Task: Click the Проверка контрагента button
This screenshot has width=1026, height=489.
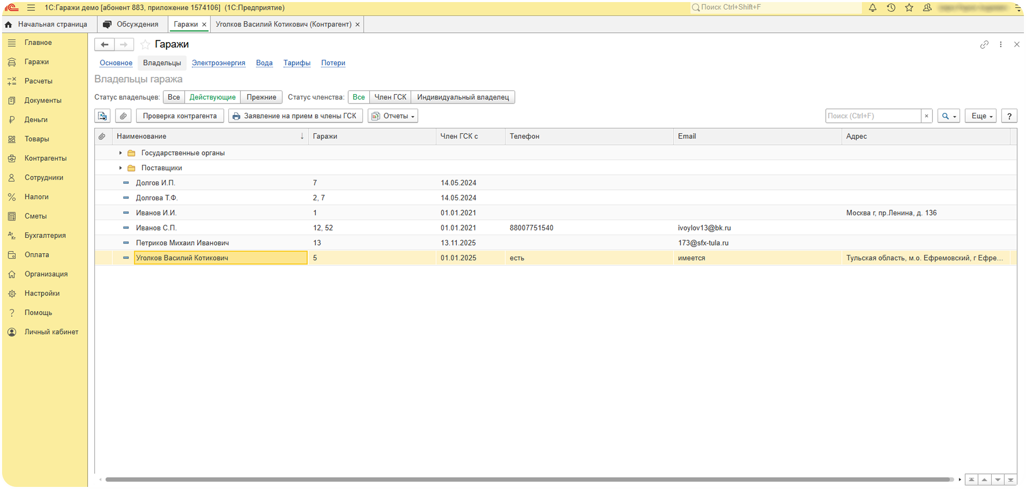Action: 179,116
